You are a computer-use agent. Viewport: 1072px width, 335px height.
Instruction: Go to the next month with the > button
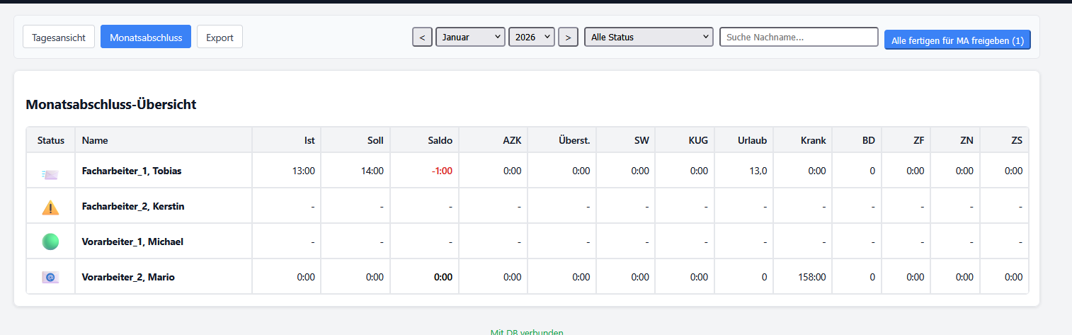(x=568, y=37)
